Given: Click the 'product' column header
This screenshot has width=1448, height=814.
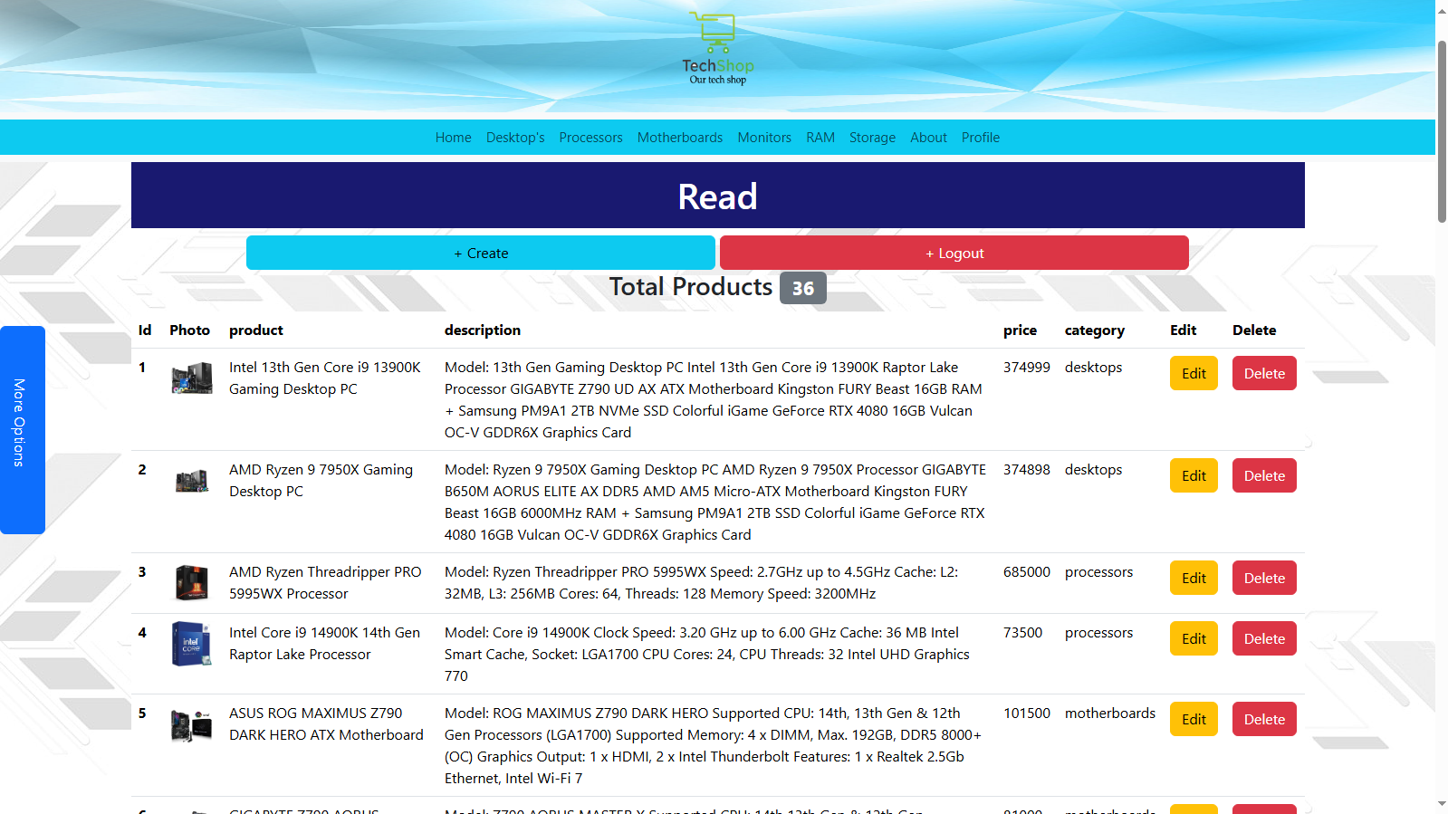Looking at the screenshot, I should click(256, 330).
